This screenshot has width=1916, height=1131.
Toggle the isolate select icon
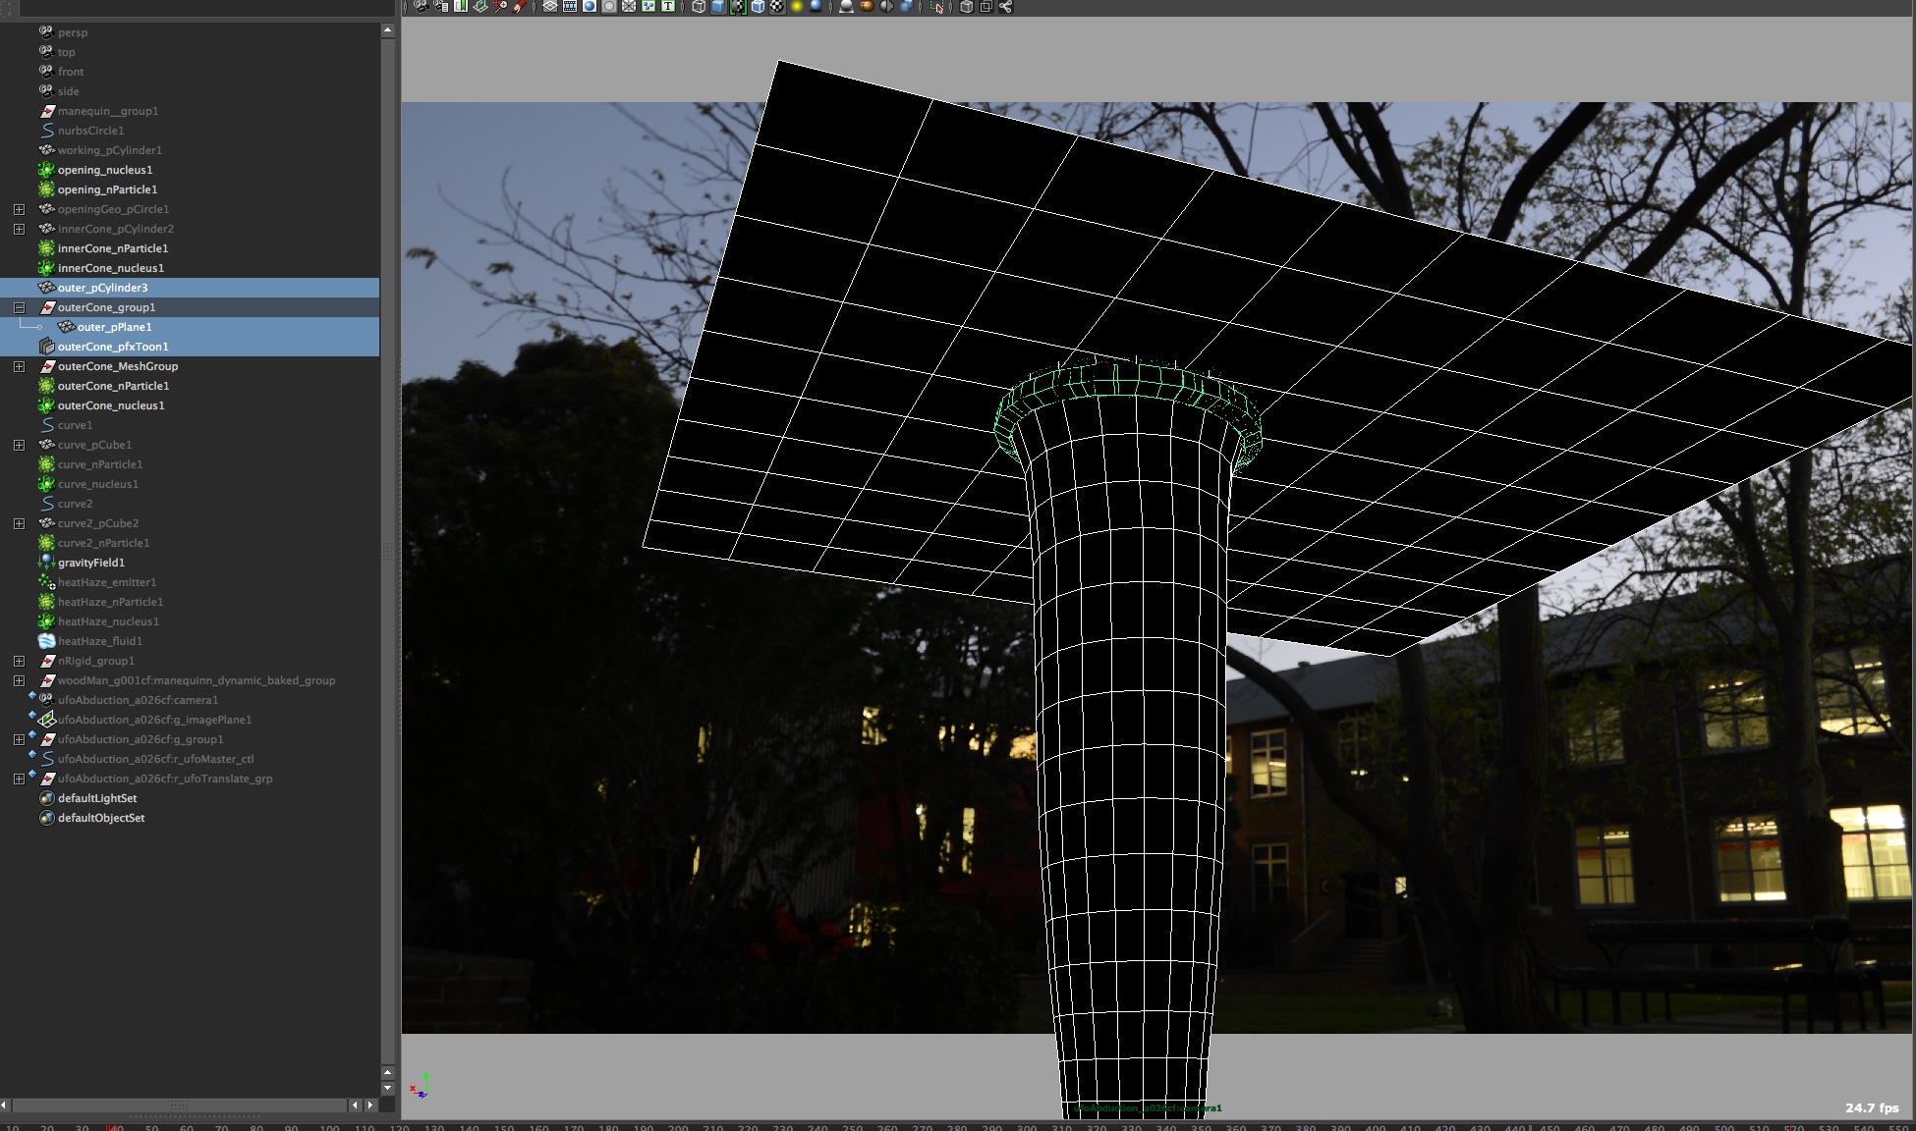click(936, 6)
